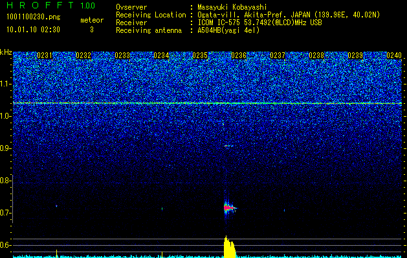Click the large yellow signal-strength peak

[230, 247]
